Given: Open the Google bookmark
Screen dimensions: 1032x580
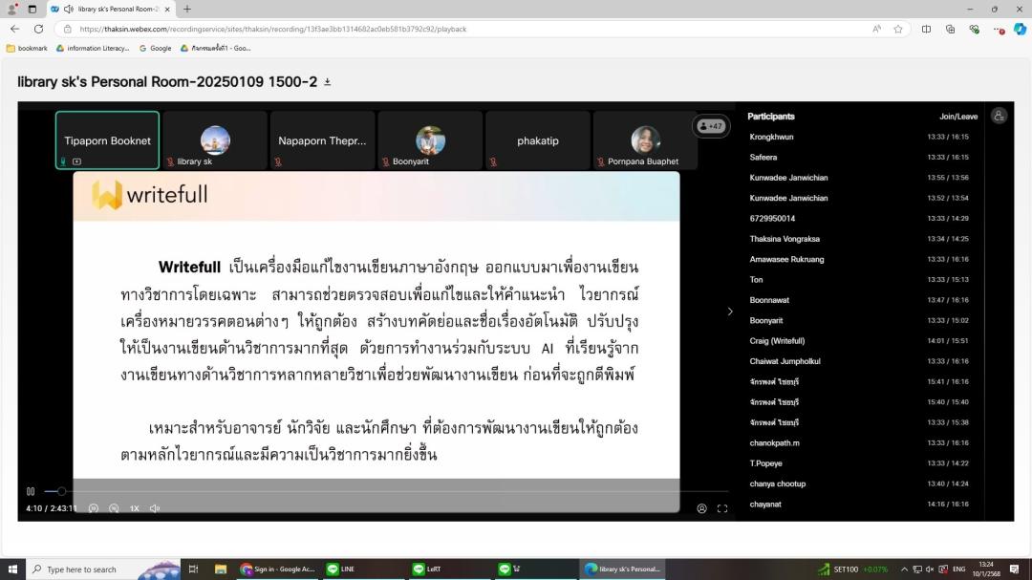Looking at the screenshot, I should (x=156, y=48).
